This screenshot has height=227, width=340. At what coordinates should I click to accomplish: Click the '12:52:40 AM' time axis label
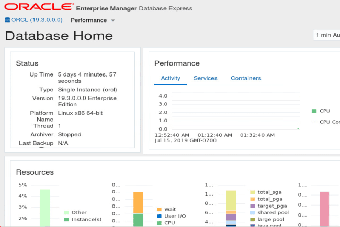172,135
